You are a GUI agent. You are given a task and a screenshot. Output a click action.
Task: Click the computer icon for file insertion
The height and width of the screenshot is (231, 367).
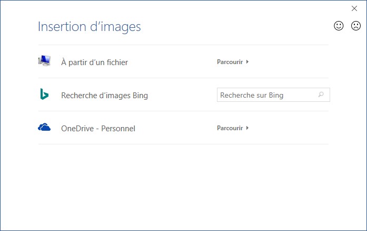click(44, 61)
